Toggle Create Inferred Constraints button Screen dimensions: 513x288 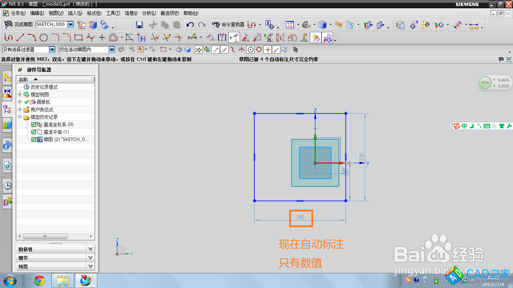(x=316, y=38)
